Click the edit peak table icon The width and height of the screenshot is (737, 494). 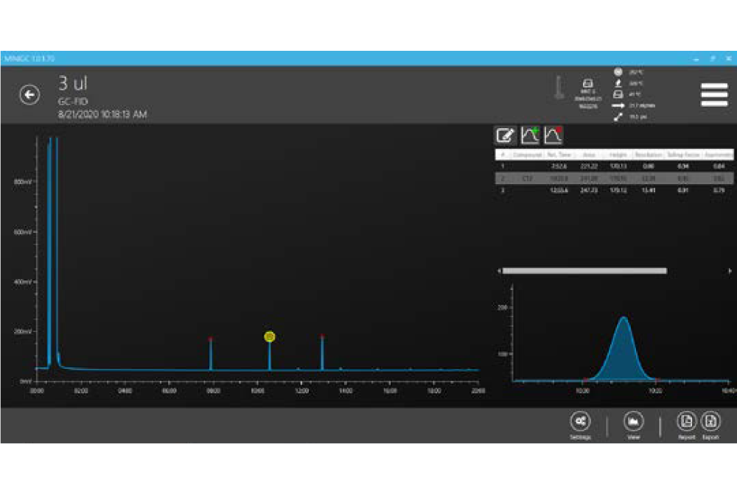tap(505, 135)
